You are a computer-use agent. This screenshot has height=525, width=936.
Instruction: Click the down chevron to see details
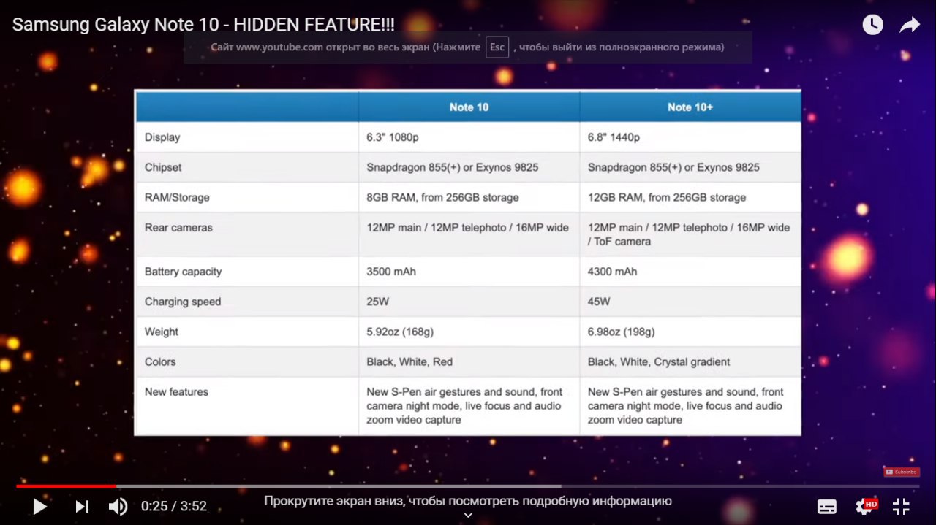pyautogui.click(x=468, y=516)
